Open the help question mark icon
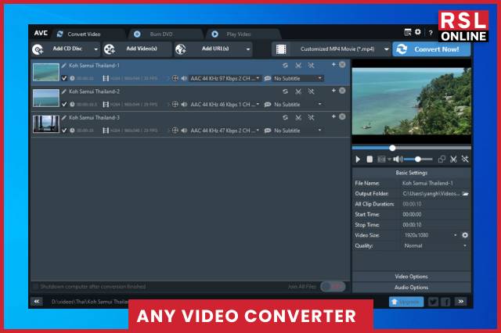The height and width of the screenshot is (333, 501). coord(431,33)
